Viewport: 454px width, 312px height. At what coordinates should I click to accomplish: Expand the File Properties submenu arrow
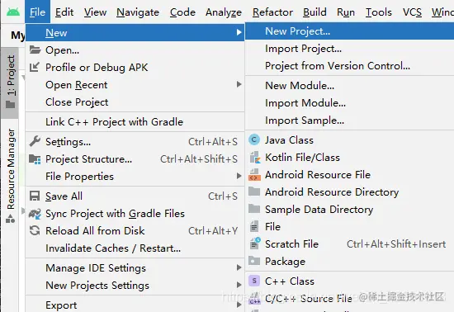point(239,176)
